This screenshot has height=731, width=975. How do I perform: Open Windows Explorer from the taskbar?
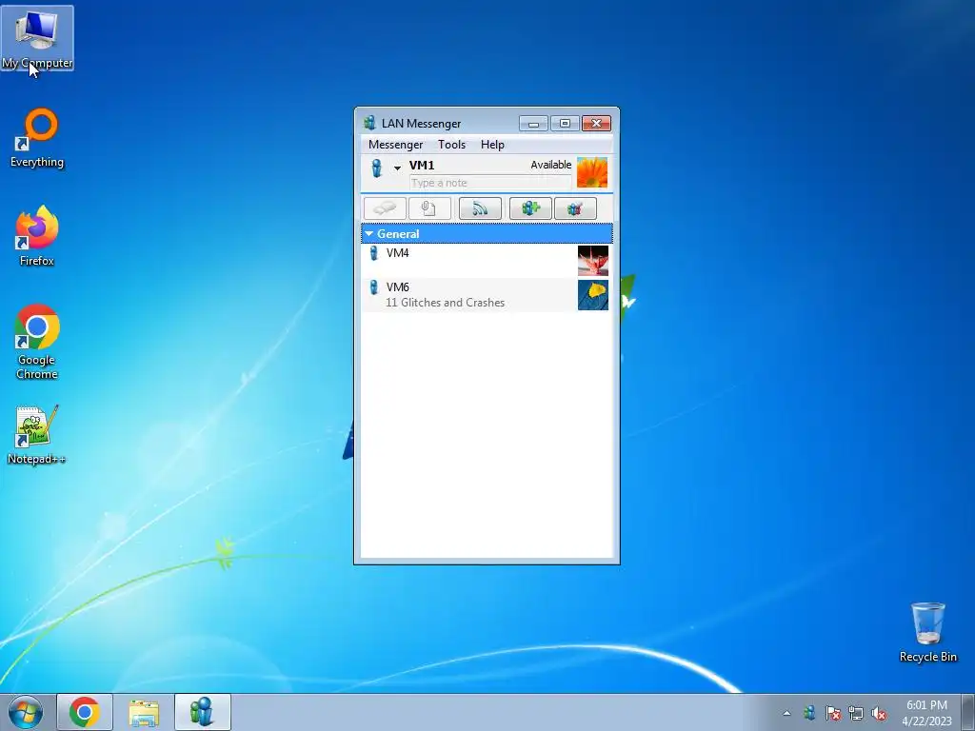[x=144, y=712]
